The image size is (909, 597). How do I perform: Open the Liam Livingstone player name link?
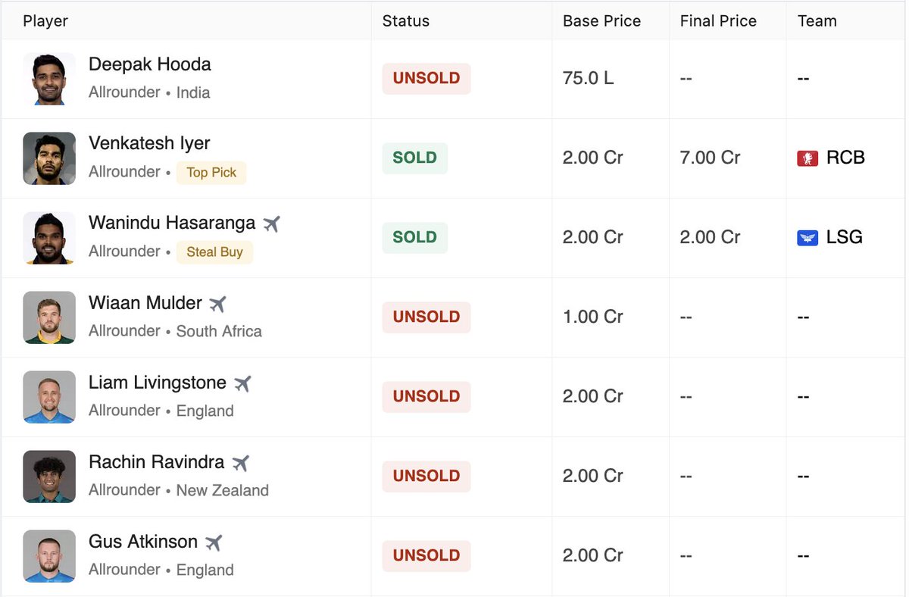[158, 383]
